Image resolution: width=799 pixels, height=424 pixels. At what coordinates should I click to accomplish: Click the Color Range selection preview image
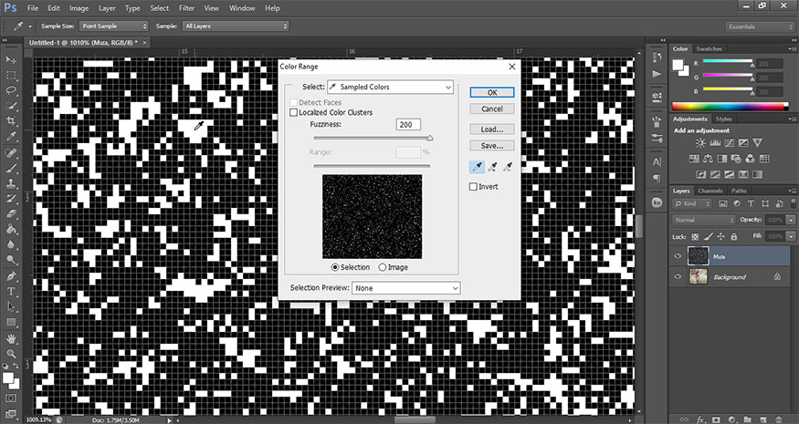tap(372, 216)
